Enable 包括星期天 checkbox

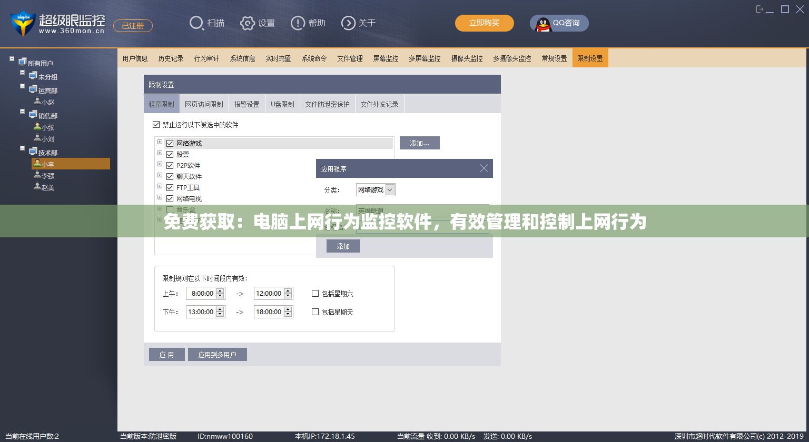click(x=315, y=312)
